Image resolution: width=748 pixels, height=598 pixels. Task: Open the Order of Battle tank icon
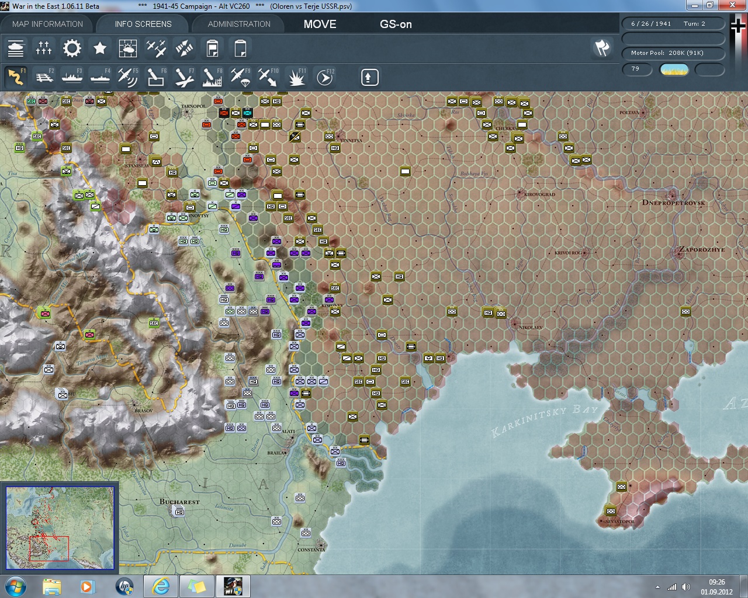(x=16, y=48)
